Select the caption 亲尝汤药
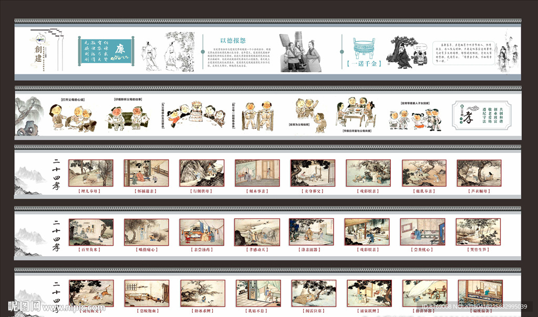The height and width of the screenshot is (317, 538). point(202,249)
